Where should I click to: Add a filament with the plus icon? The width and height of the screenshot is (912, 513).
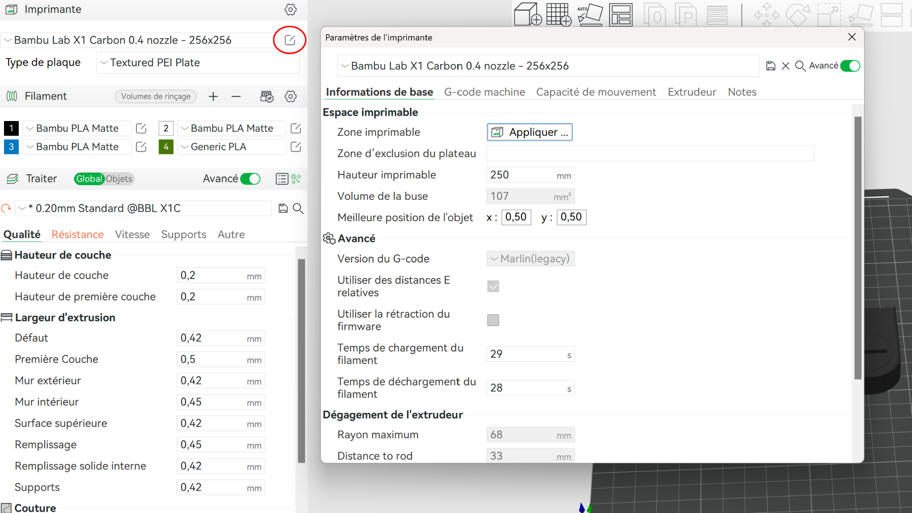click(x=213, y=97)
